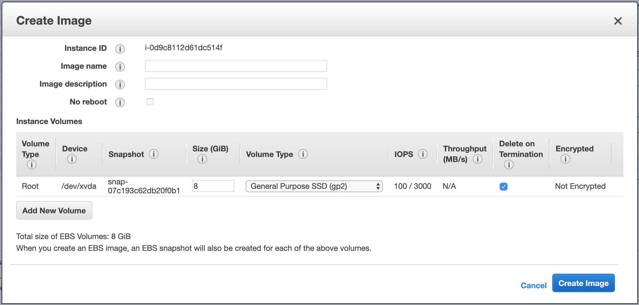Image resolution: width=639 pixels, height=305 pixels.
Task: Click info icon under Volume Type header
Action: (32, 165)
